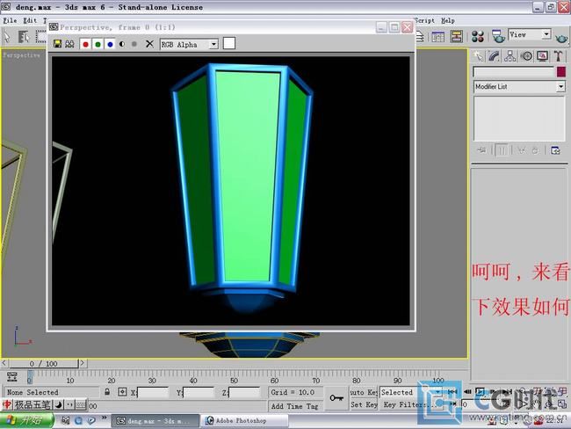Open the Schematic View from the main toolbar
The width and height of the screenshot is (571, 429).
456,36
